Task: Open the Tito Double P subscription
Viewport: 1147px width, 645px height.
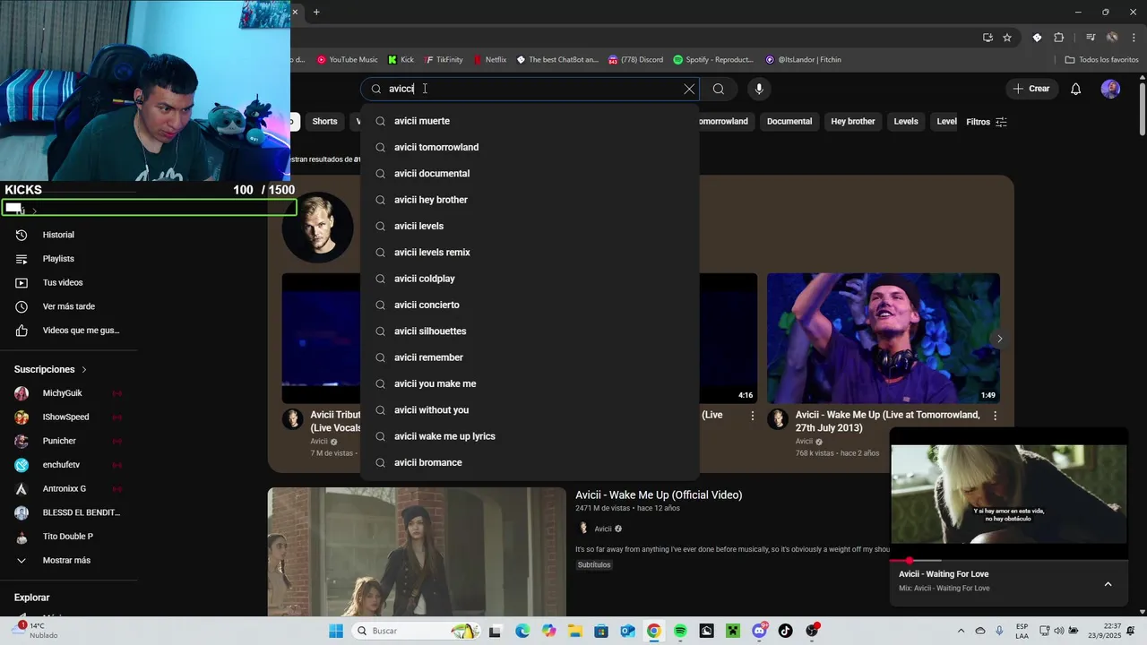Action: (70, 537)
